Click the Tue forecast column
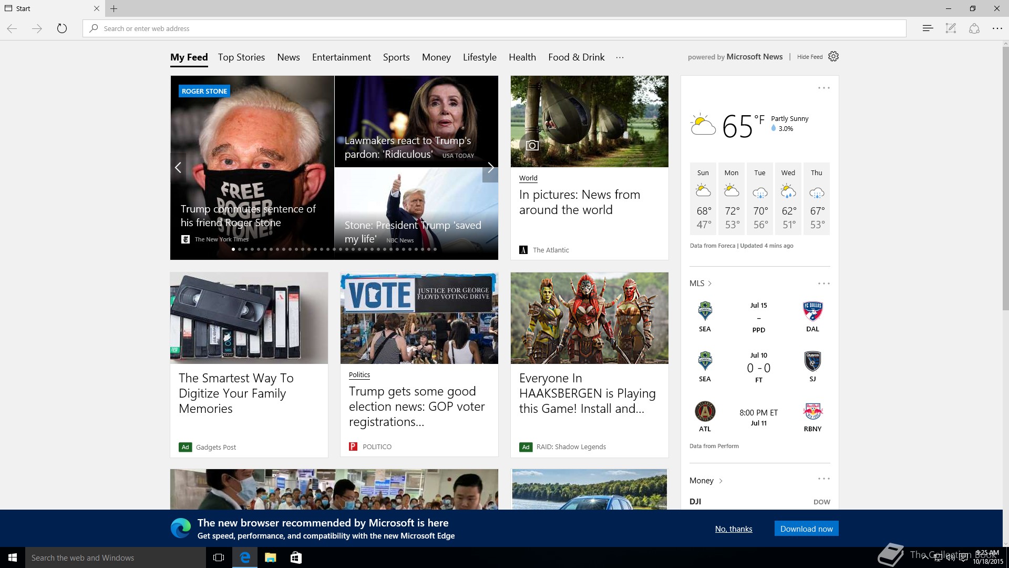 [x=760, y=199]
